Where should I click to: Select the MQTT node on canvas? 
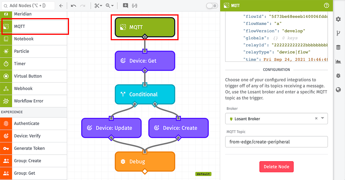[x=145, y=27]
